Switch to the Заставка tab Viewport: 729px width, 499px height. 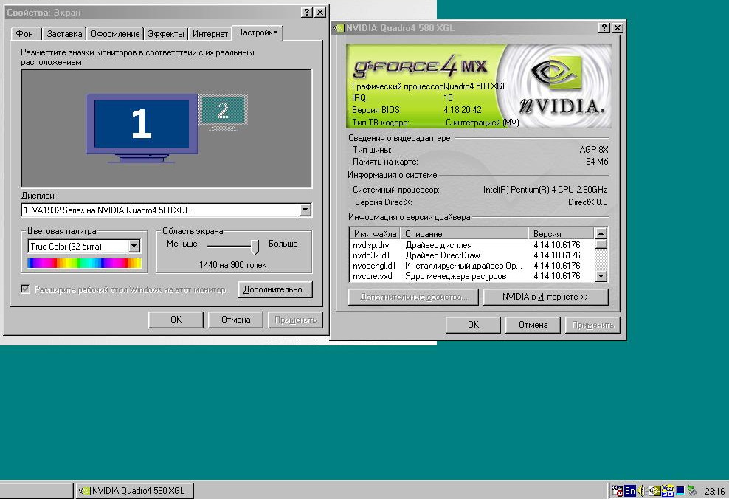pos(64,34)
